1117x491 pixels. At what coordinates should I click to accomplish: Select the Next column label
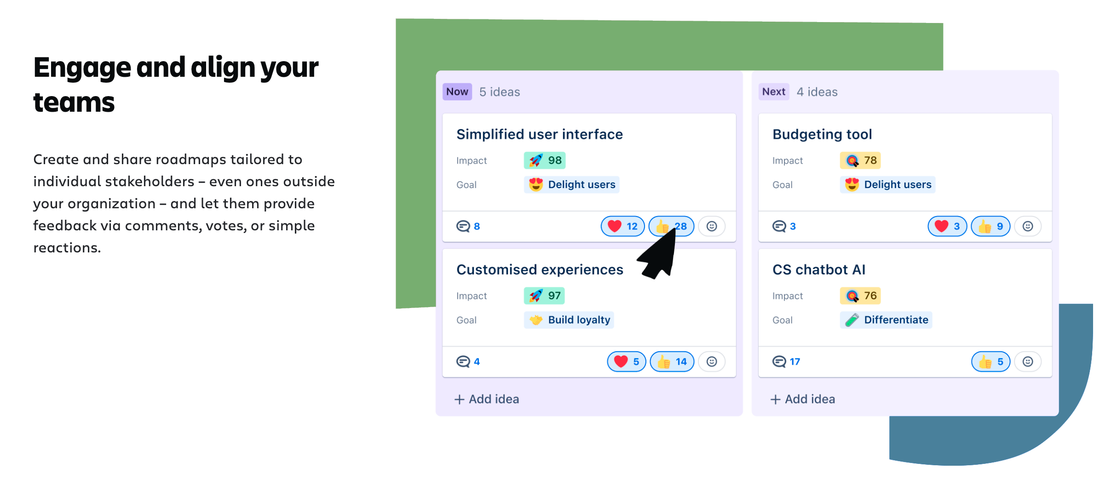pos(774,91)
